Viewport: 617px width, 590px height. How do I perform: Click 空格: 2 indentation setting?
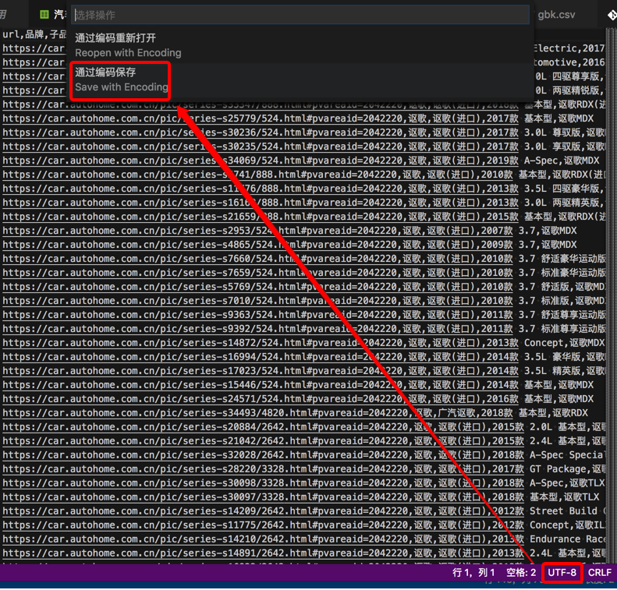521,573
